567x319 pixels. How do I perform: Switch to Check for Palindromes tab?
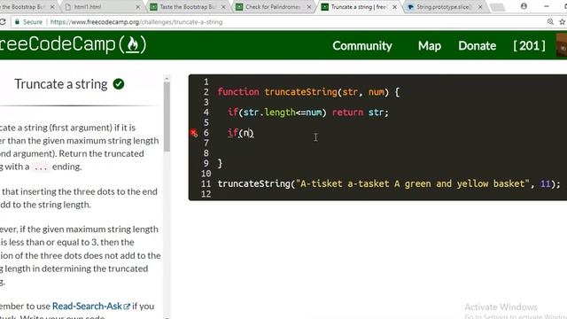click(273, 7)
